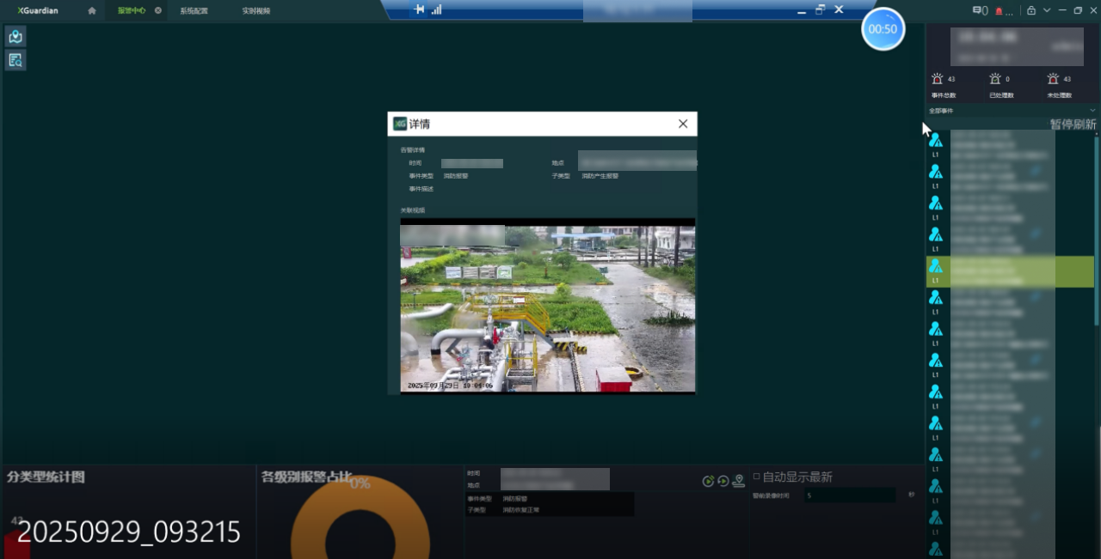Open the message notifications icon

(979, 11)
